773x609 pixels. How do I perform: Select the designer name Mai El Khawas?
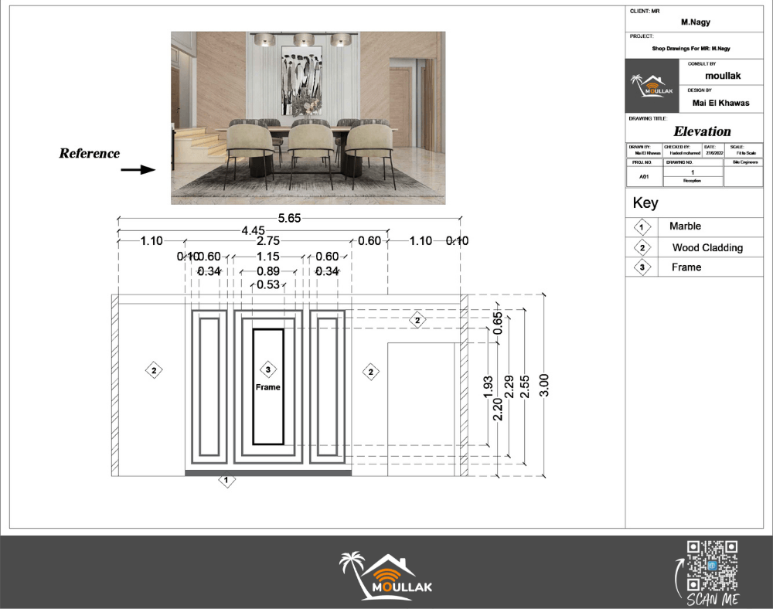point(720,103)
